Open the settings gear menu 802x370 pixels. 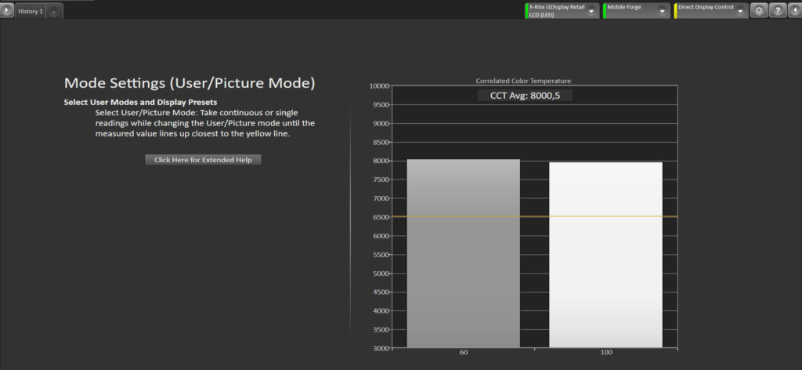[759, 11]
